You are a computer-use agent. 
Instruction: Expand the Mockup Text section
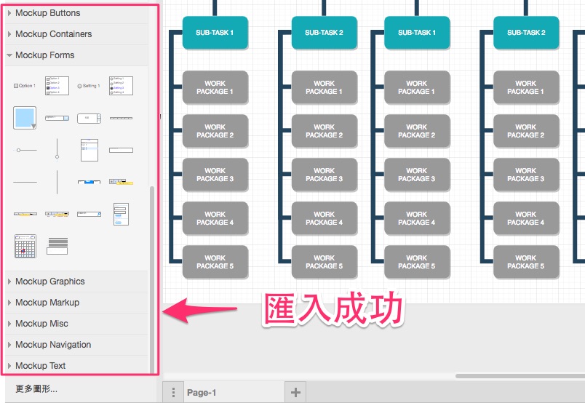pyautogui.click(x=77, y=366)
